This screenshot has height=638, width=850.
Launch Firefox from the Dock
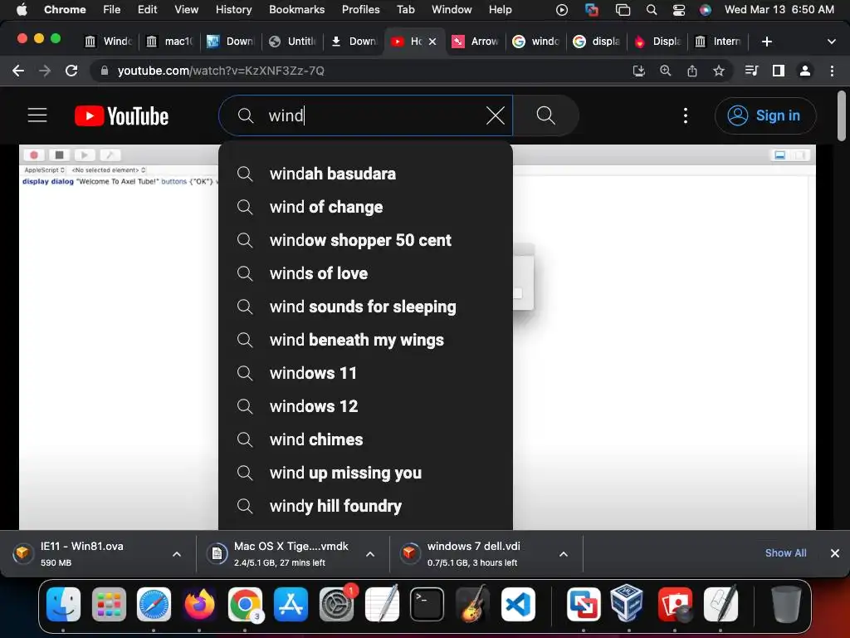click(x=199, y=604)
